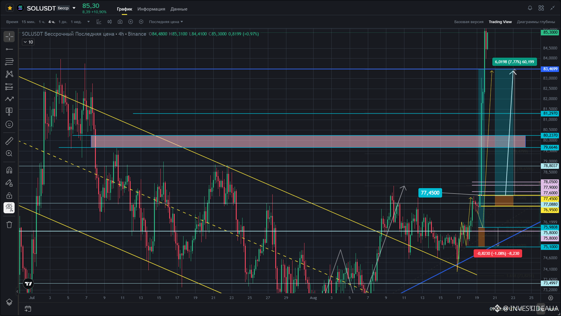Open candlestick chart type icon

click(110, 22)
